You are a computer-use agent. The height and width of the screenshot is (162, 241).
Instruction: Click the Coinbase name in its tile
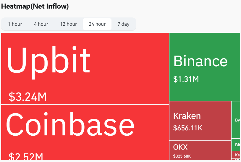point(70,124)
